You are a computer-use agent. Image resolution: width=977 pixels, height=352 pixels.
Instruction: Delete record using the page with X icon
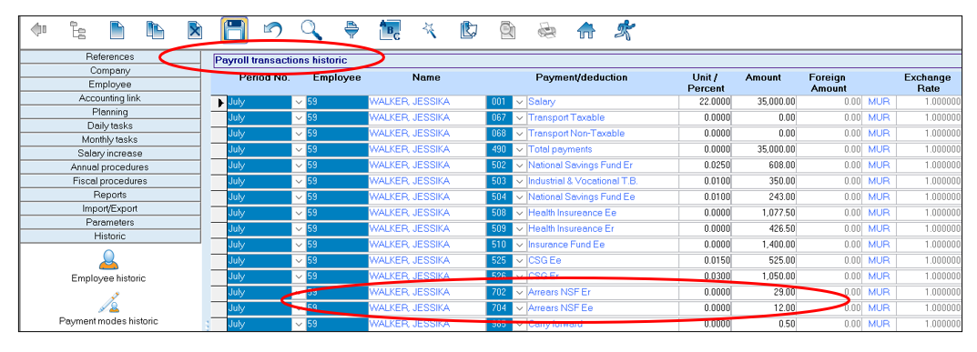click(x=195, y=30)
